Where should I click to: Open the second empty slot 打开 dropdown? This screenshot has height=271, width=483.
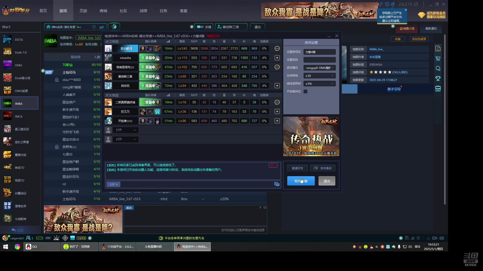pos(126,139)
